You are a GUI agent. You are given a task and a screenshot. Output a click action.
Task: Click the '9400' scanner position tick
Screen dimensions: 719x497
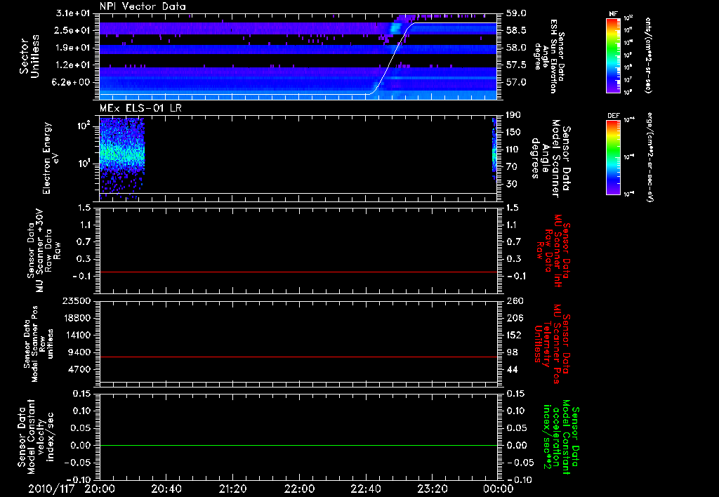(79, 352)
